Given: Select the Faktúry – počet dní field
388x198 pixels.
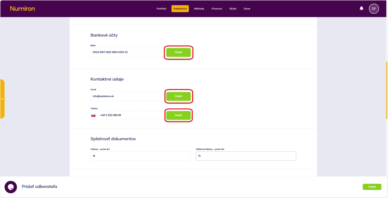Looking at the screenshot, I should coord(141,156).
